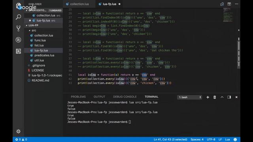The image size is (253, 142).
Task: Click the selected 'cow' on line 41
Action: [144, 75]
